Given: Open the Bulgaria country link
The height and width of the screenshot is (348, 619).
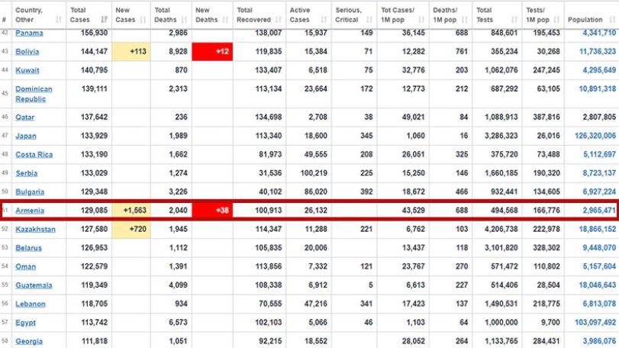Looking at the screenshot, I should click(30, 192).
